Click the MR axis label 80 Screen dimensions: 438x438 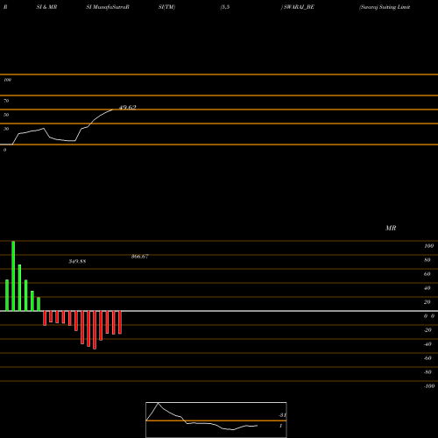[x=427, y=260]
